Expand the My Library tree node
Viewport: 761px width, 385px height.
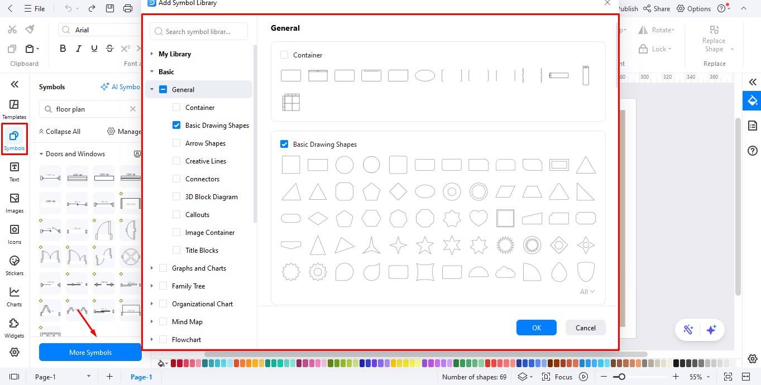(x=152, y=54)
